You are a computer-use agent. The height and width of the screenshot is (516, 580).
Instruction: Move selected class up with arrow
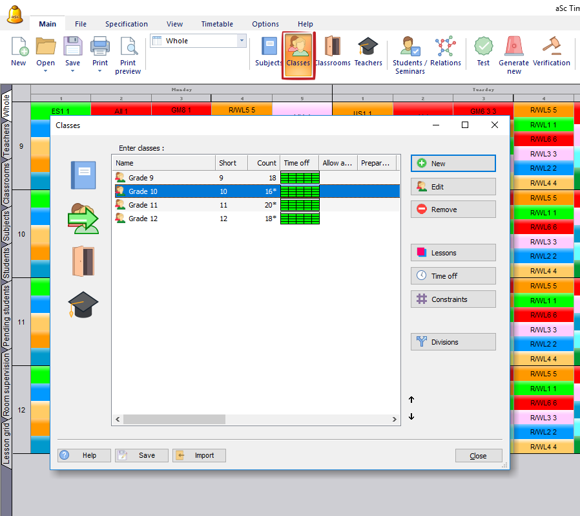click(411, 400)
